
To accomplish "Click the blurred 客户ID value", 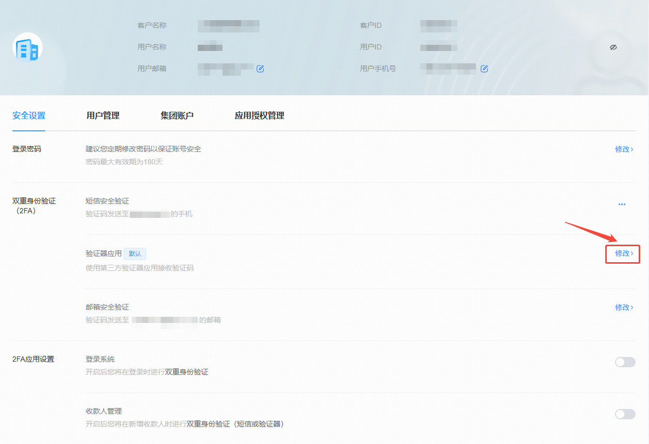I will pyautogui.click(x=438, y=24).
